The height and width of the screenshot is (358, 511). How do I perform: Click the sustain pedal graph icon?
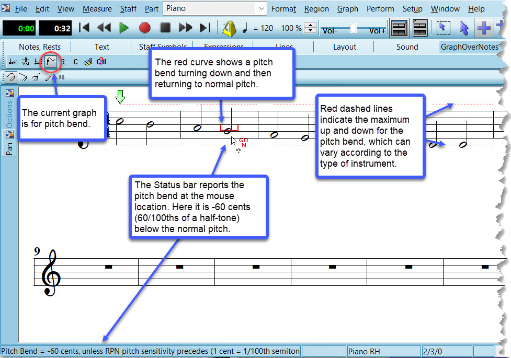[87, 62]
